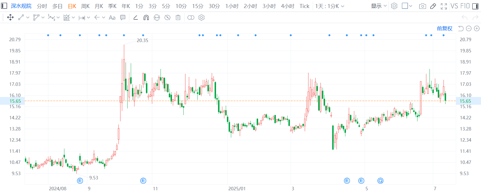Open the F10 company info button

(465, 6)
